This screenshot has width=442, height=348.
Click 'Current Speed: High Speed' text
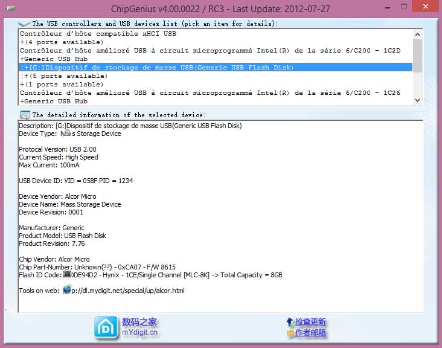pyautogui.click(x=59, y=157)
